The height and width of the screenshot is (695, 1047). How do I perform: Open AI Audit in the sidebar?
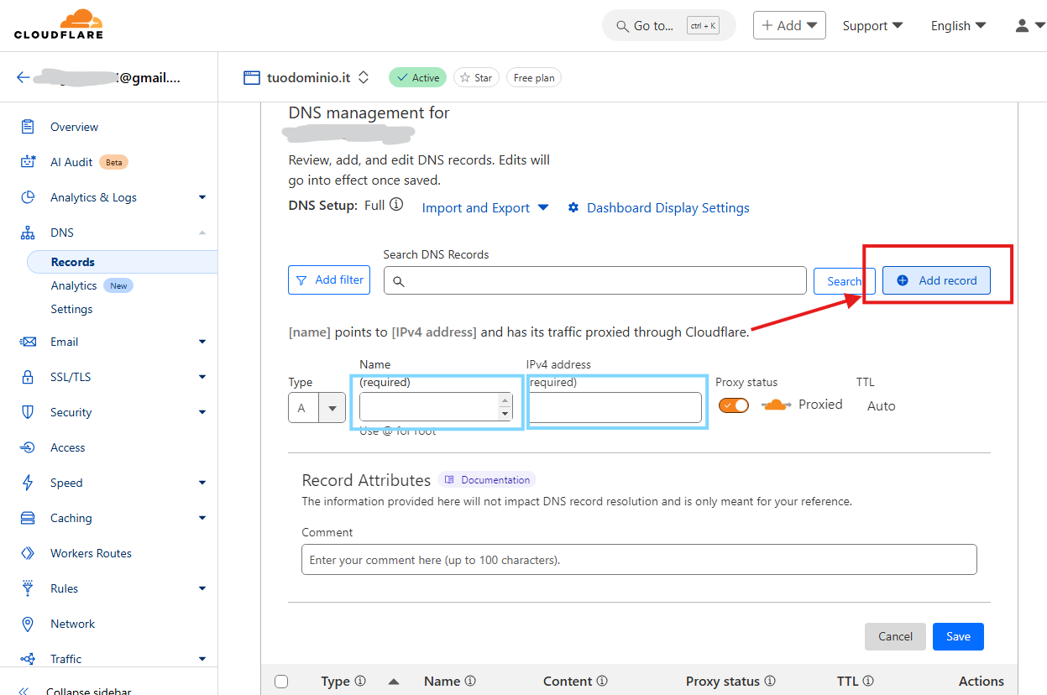click(71, 162)
